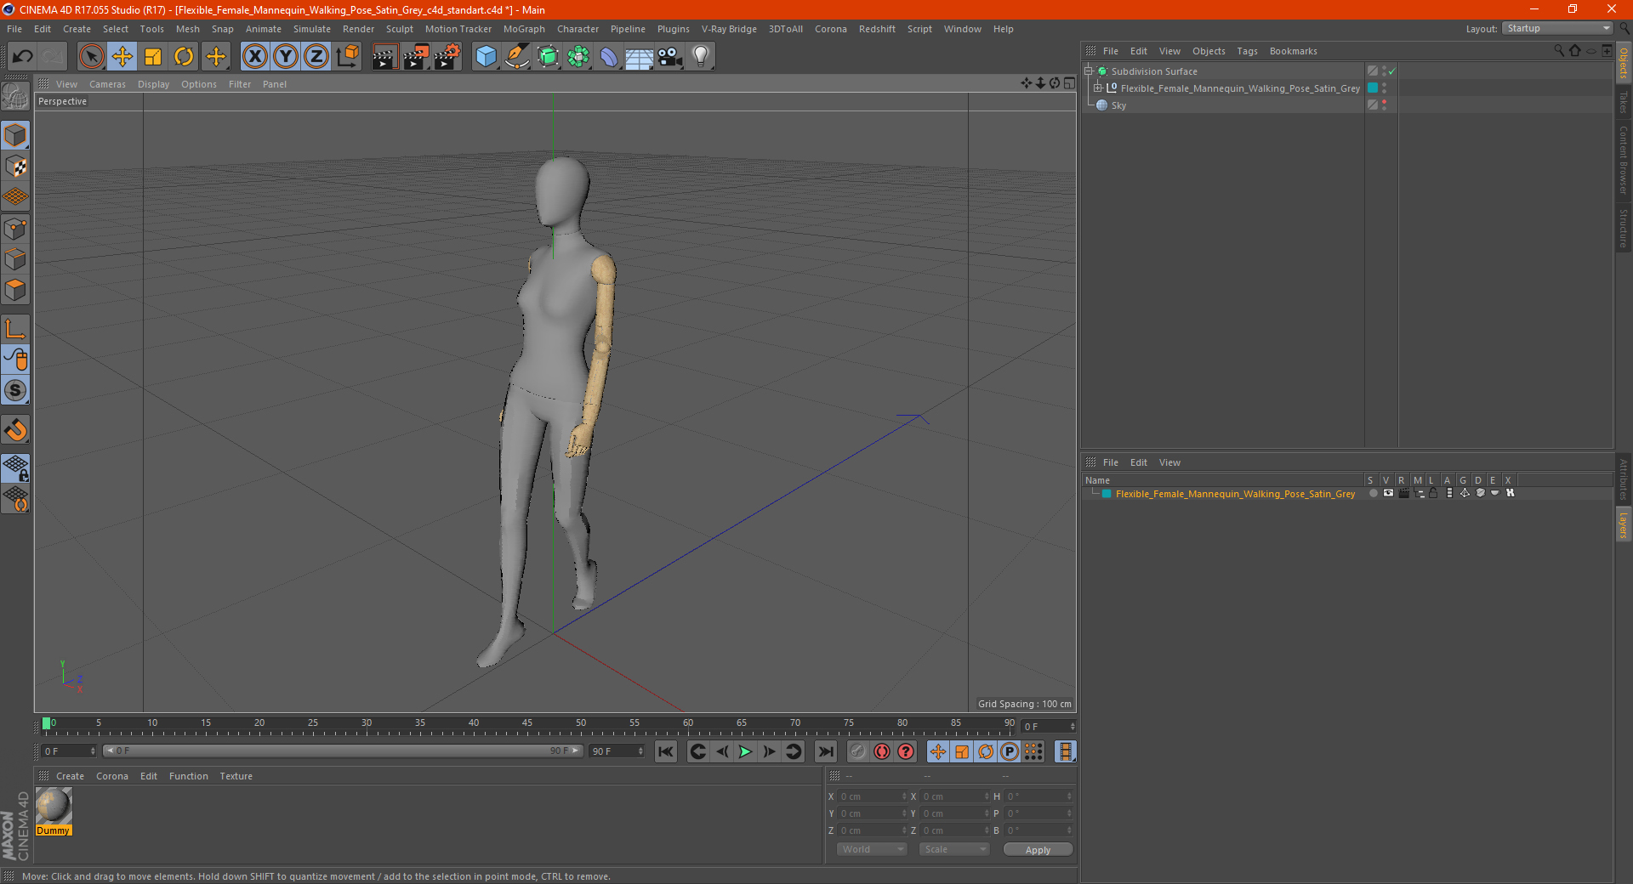
Task: Switch to Edges mode
Action: [15, 258]
